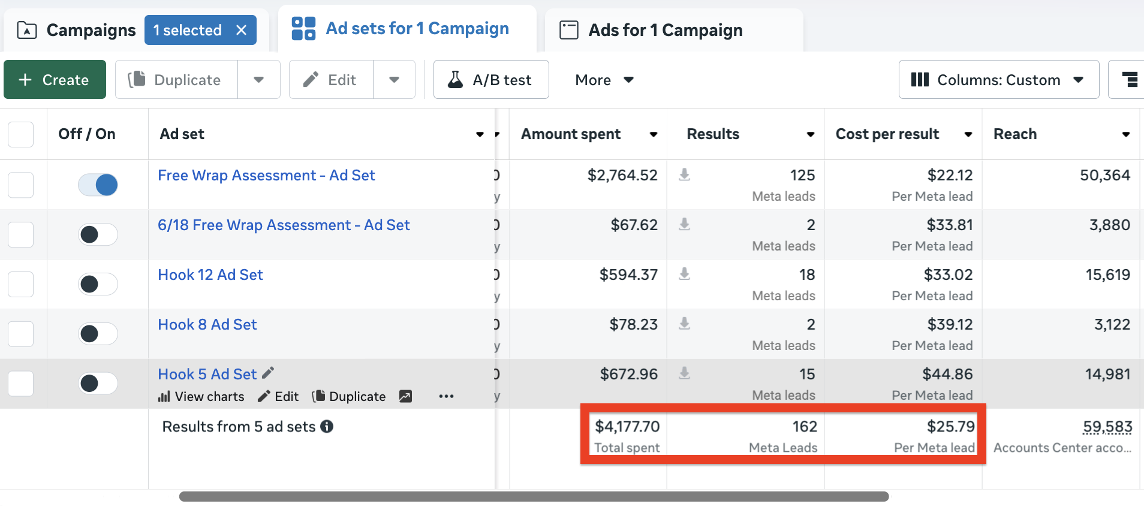Download leads for Free Wrap Assessment ad set
Image resolution: width=1144 pixels, height=519 pixels.
pyautogui.click(x=684, y=175)
